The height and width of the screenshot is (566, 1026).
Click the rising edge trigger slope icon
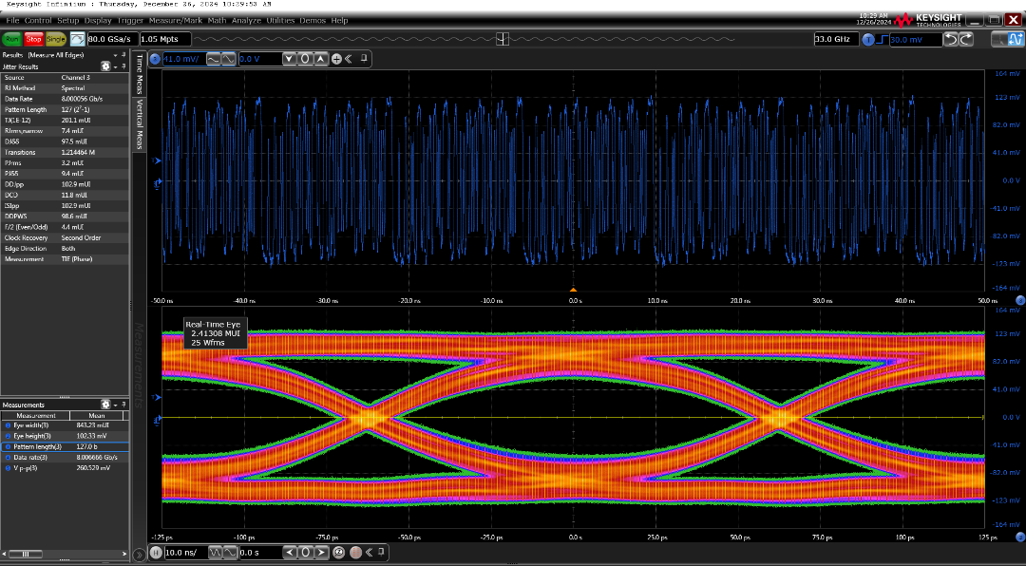(882, 40)
